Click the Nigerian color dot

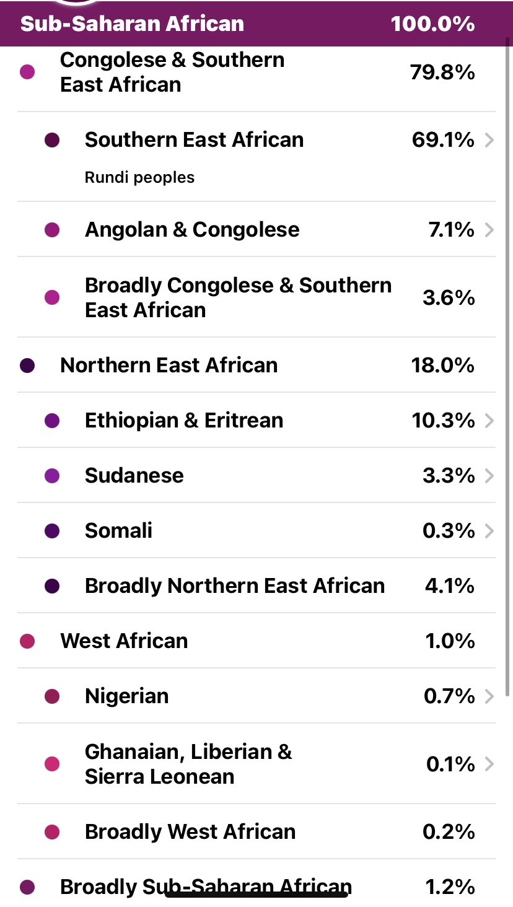pos(52,697)
